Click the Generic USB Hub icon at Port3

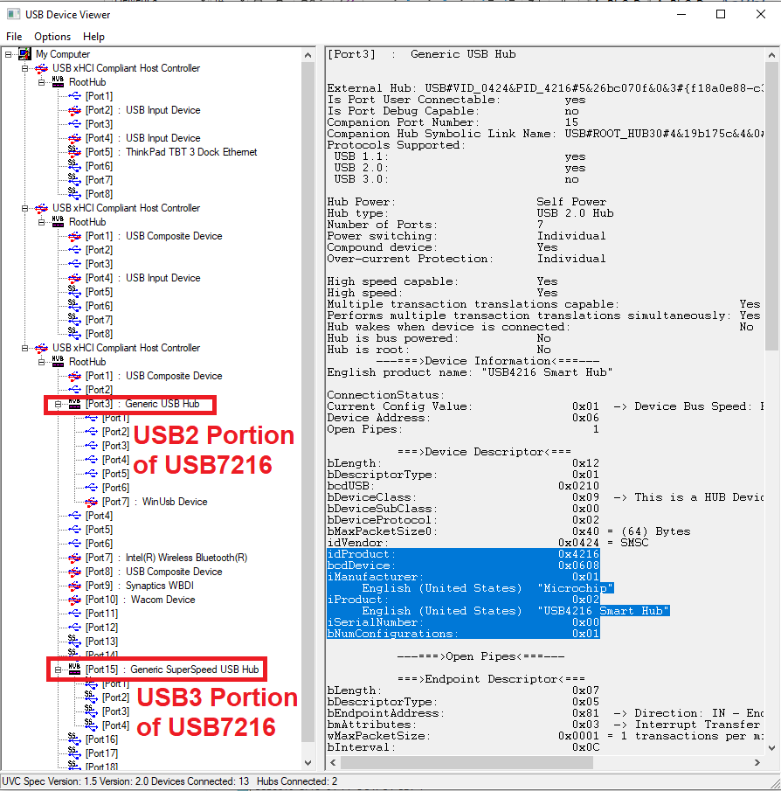point(74,404)
